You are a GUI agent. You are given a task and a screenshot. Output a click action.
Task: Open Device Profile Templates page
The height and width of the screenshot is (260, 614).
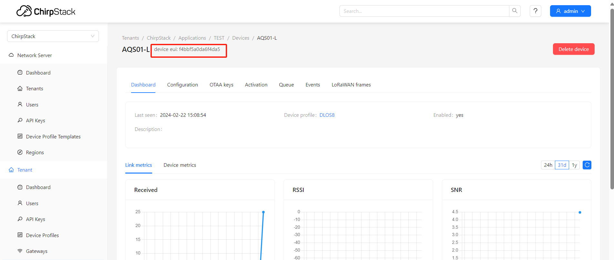(x=54, y=136)
